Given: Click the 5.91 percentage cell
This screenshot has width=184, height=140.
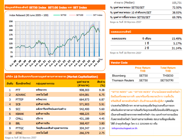Looking at the screenshot, I should (x=102, y=104).
